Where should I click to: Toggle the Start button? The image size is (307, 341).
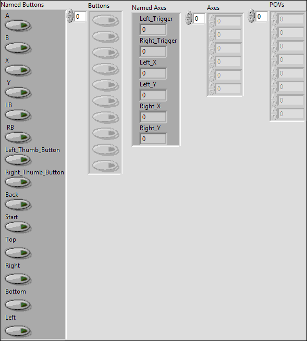(18, 227)
